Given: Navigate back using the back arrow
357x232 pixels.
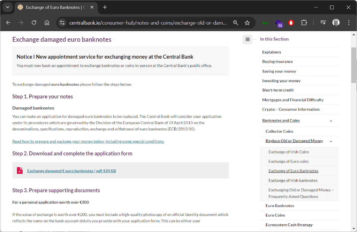Looking at the screenshot, I should click(x=8, y=23).
